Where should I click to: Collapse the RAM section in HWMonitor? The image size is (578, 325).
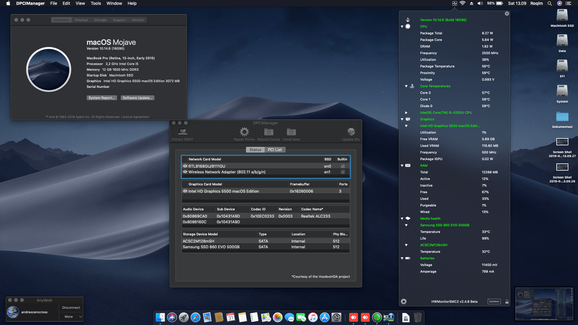[x=402, y=166]
